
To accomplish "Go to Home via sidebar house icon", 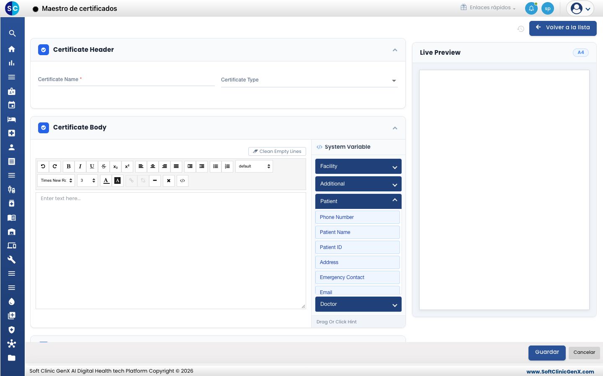I will click(x=12, y=49).
